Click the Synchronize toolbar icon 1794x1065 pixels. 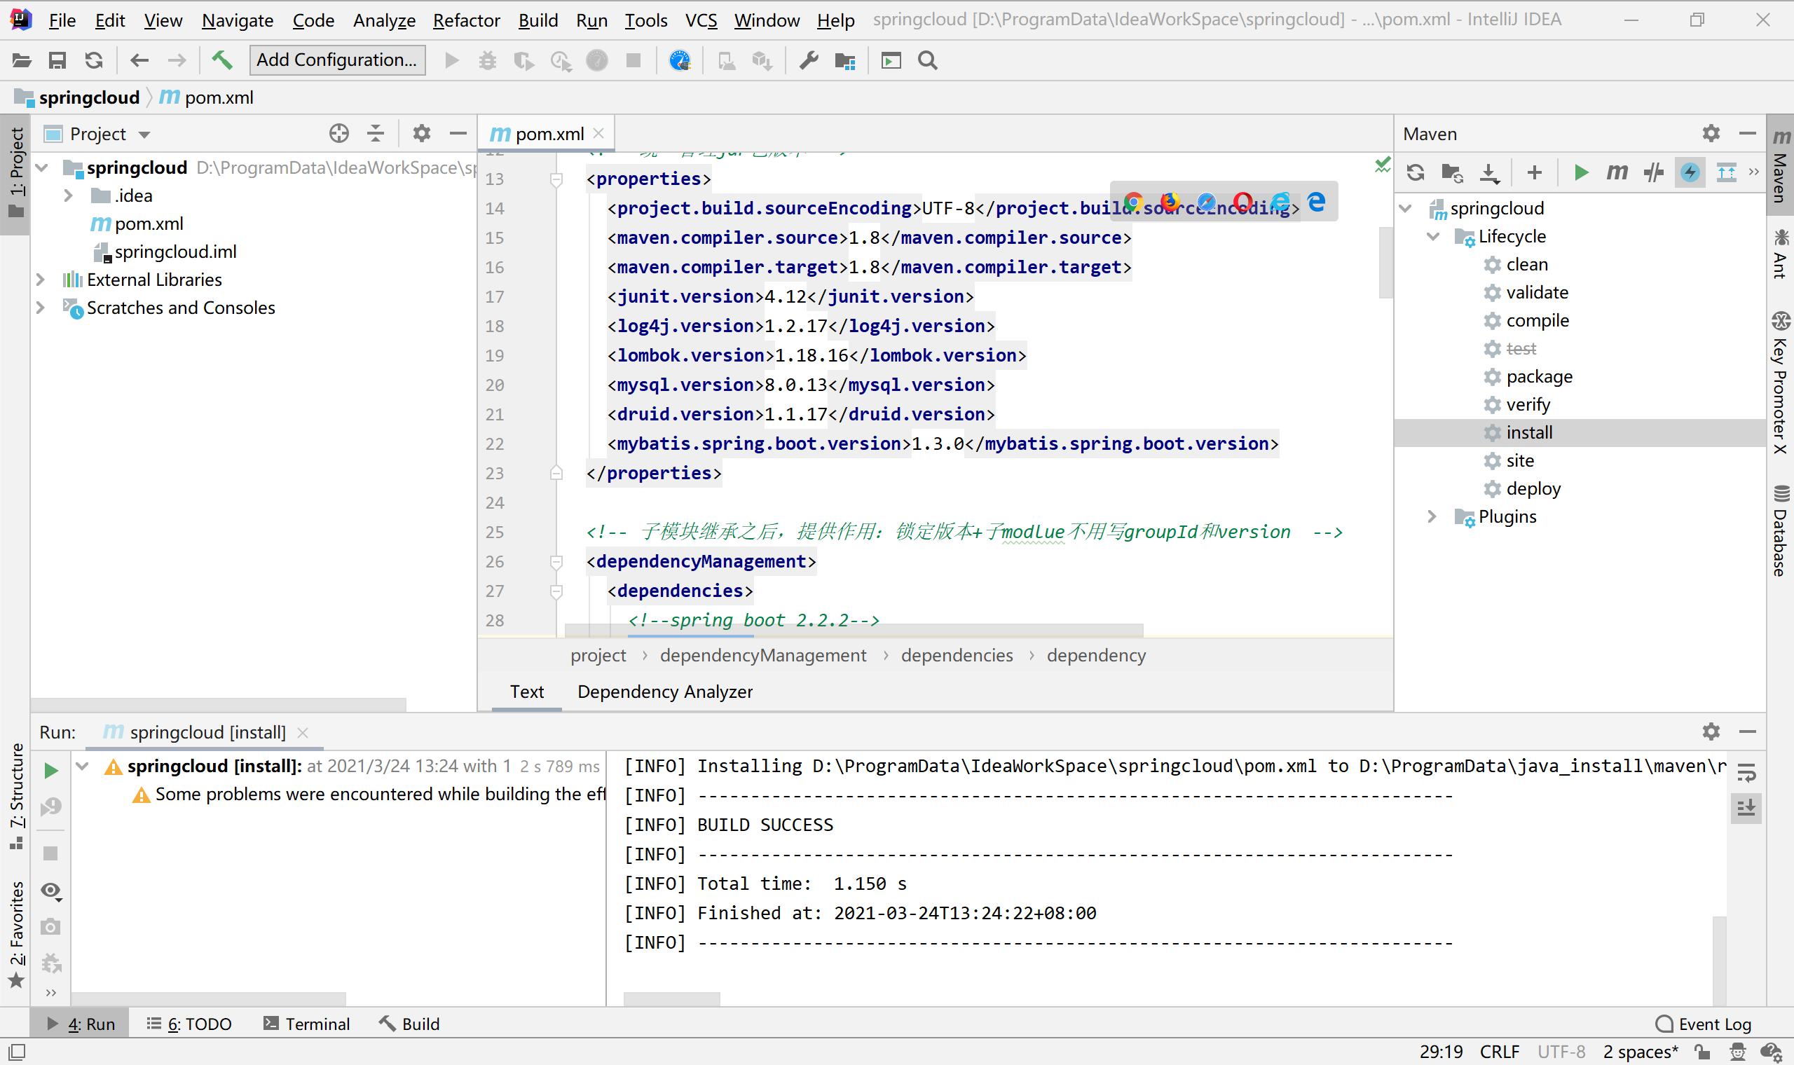pyautogui.click(x=94, y=60)
